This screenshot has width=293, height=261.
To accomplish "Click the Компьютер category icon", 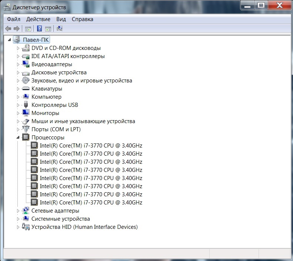I will [26, 96].
